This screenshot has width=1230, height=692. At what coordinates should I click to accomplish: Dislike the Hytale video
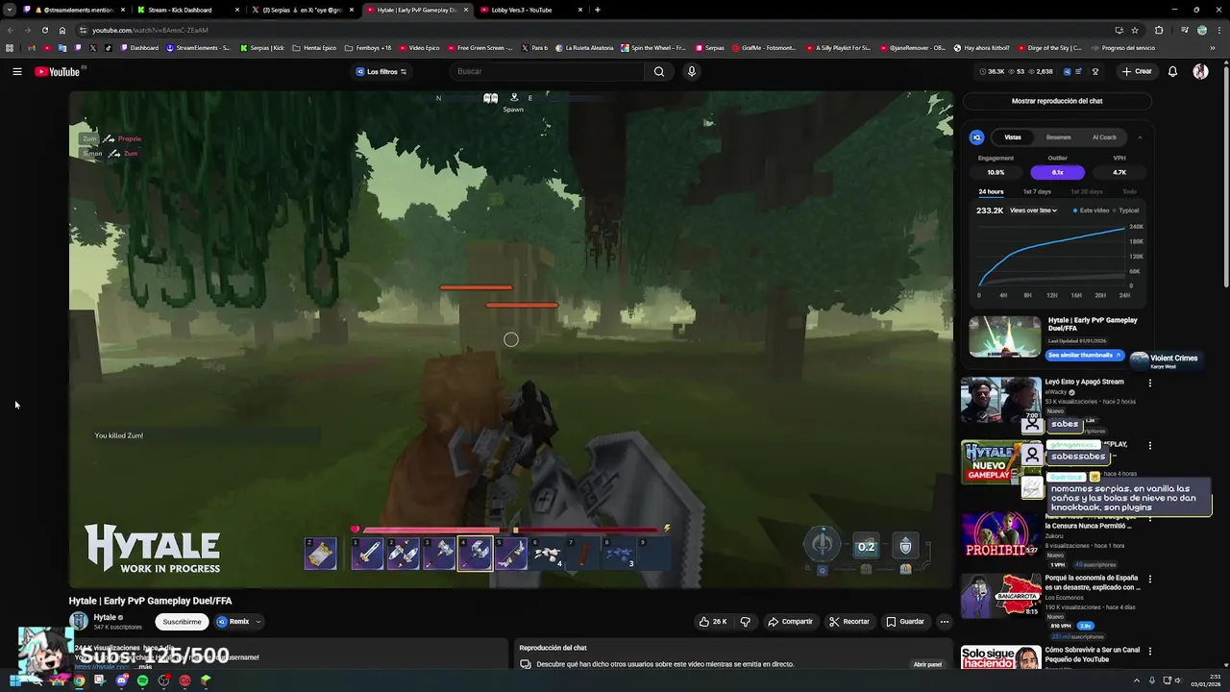point(745,622)
